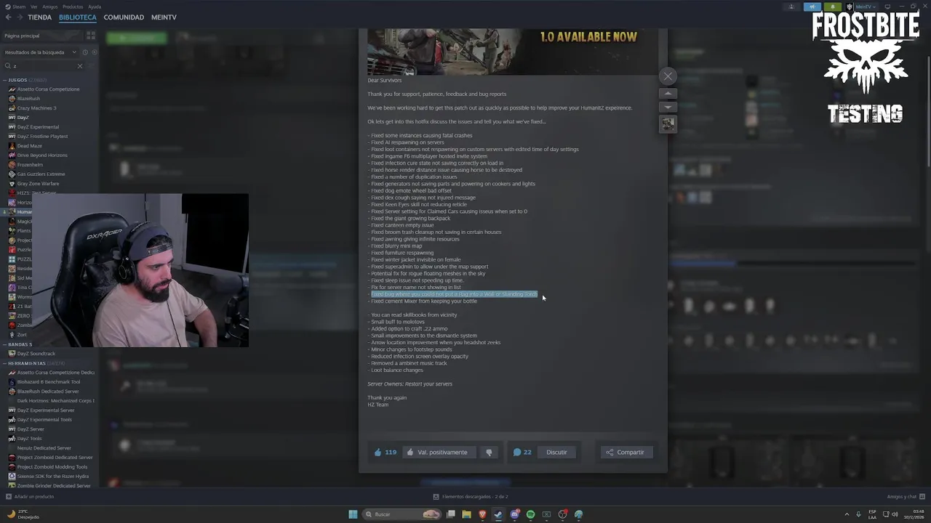Open the game thumbnail beside the news popup

click(x=668, y=123)
